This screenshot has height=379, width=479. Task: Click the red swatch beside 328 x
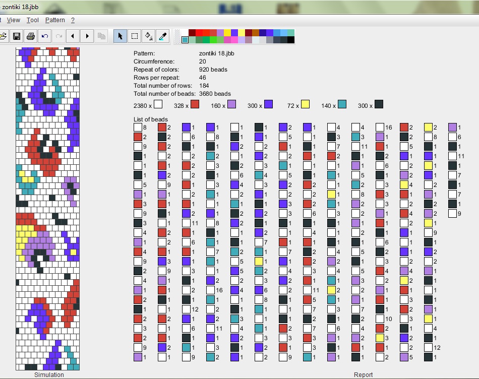[195, 104]
